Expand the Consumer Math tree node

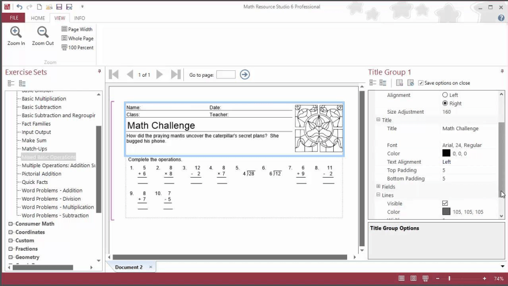[10, 224]
